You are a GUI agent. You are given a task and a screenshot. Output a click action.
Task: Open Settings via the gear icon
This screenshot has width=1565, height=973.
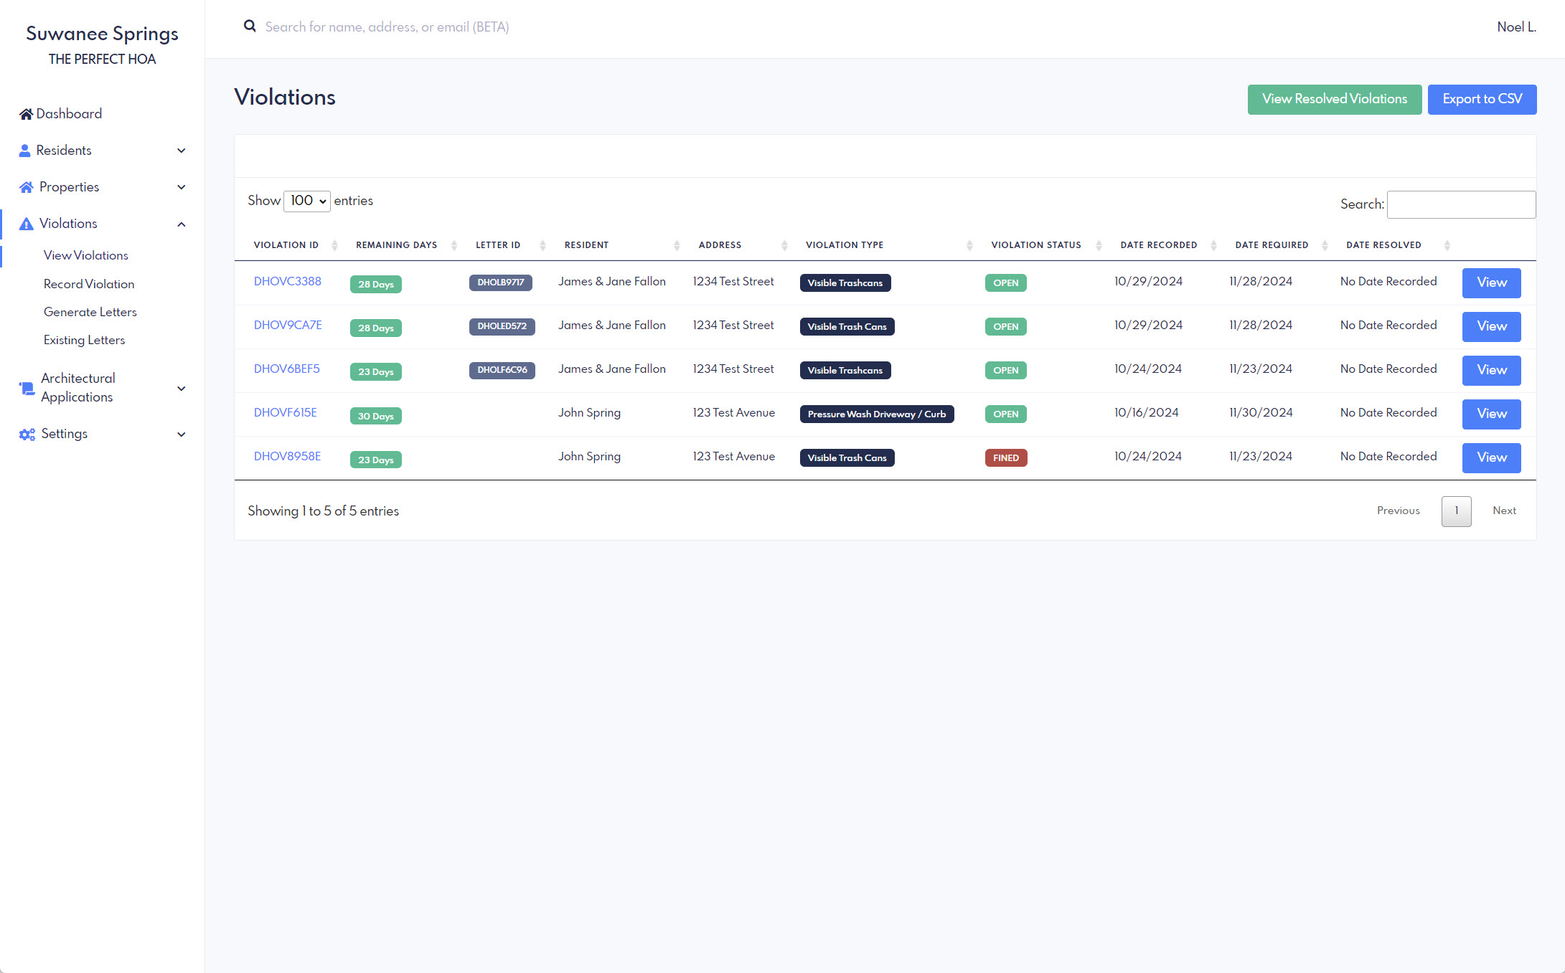point(26,434)
